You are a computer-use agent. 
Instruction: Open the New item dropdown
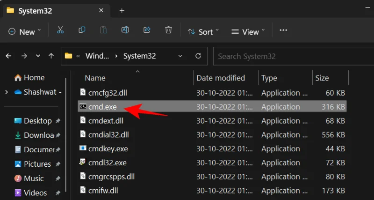[25, 31]
